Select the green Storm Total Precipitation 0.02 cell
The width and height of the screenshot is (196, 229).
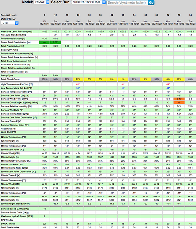pyautogui.click(x=56, y=42)
